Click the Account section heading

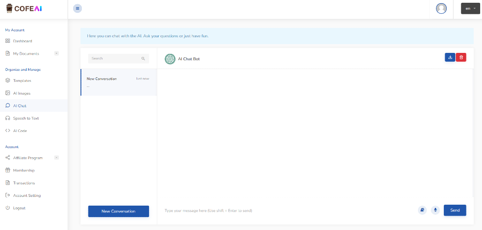[11, 147]
